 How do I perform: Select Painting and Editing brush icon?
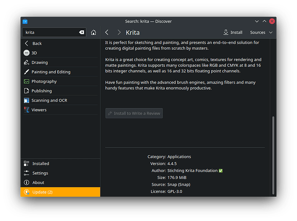tap(27, 72)
